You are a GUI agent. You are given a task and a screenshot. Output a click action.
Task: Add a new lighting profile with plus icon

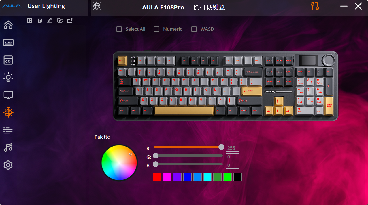(30, 20)
